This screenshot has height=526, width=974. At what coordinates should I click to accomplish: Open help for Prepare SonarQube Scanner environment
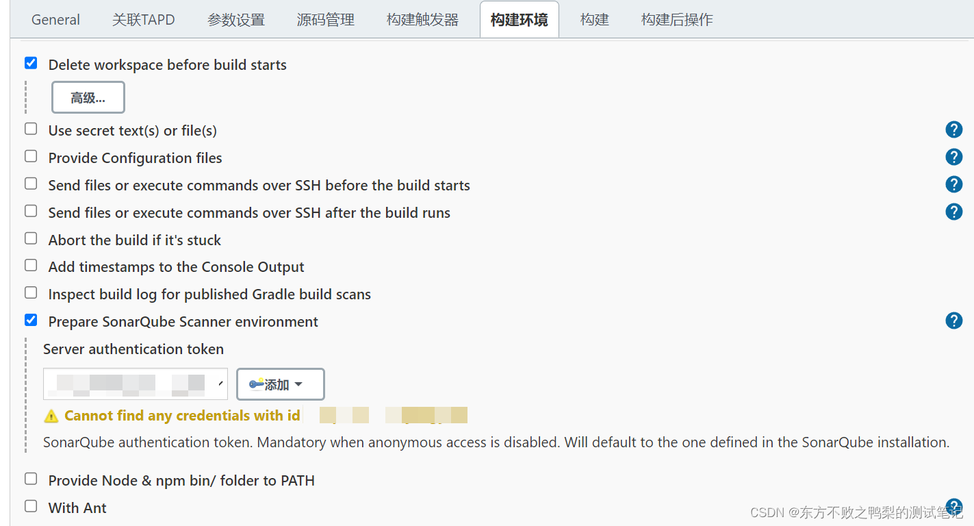coord(954,321)
